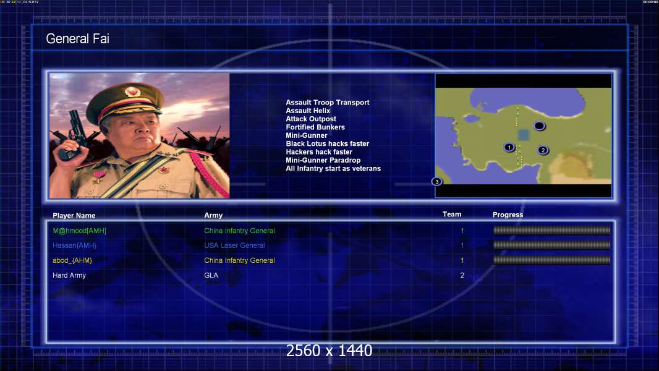Click abod_{AHM} loading progress bar
Image resolution: width=659 pixels, height=371 pixels.
[x=552, y=260]
